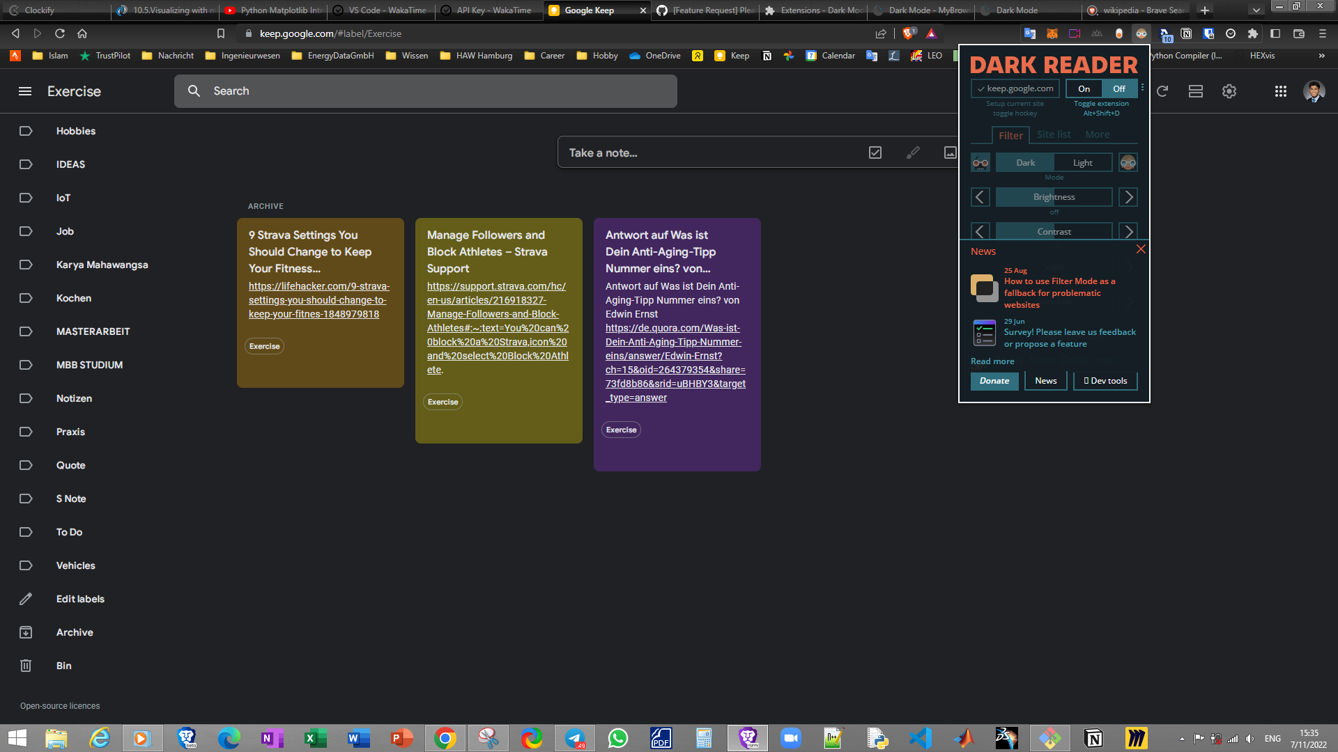1338x752 pixels.
Task: Toggle keep.google.com site checkbox in Dark Reader
Action: point(1015,88)
